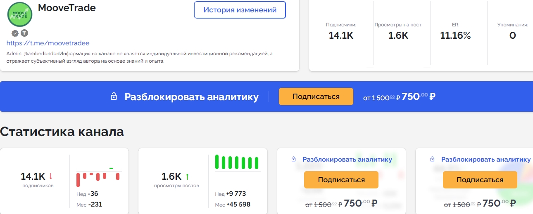This screenshot has width=533, height=214.
Task: Click the ER 11.16% stat
Action: coord(455,31)
